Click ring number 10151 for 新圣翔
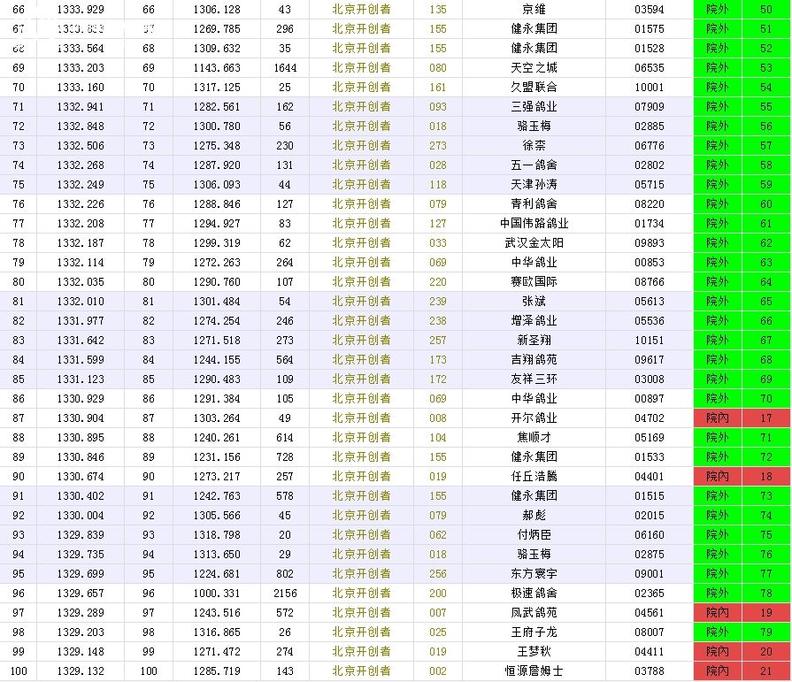This screenshot has height=682, width=792. 649,341
